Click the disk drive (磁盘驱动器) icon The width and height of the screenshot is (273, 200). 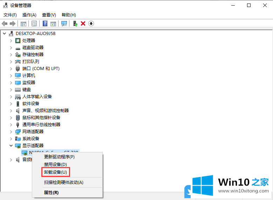(18, 48)
